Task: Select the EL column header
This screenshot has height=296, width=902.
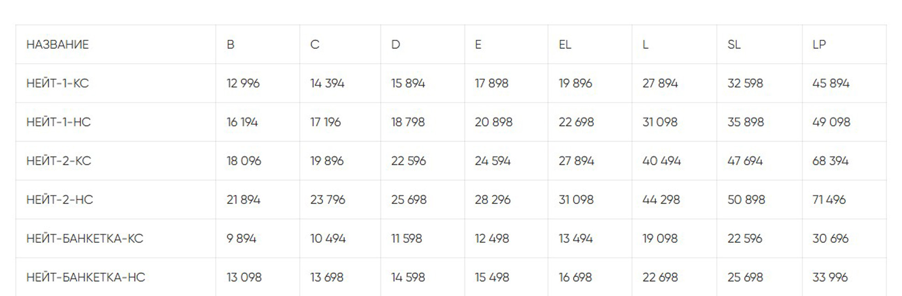Action: (565, 45)
